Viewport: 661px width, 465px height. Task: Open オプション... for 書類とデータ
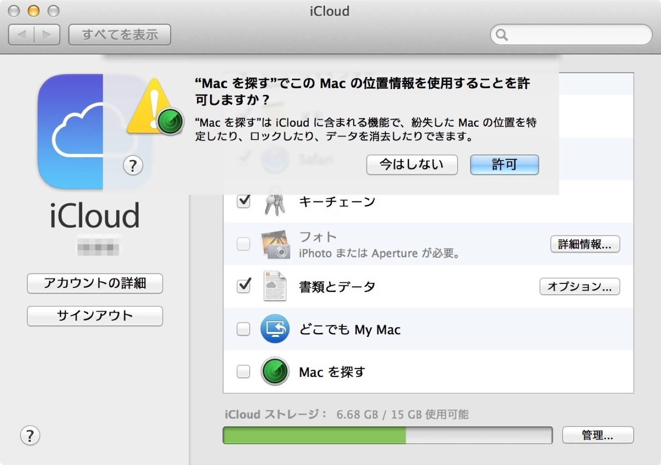579,287
